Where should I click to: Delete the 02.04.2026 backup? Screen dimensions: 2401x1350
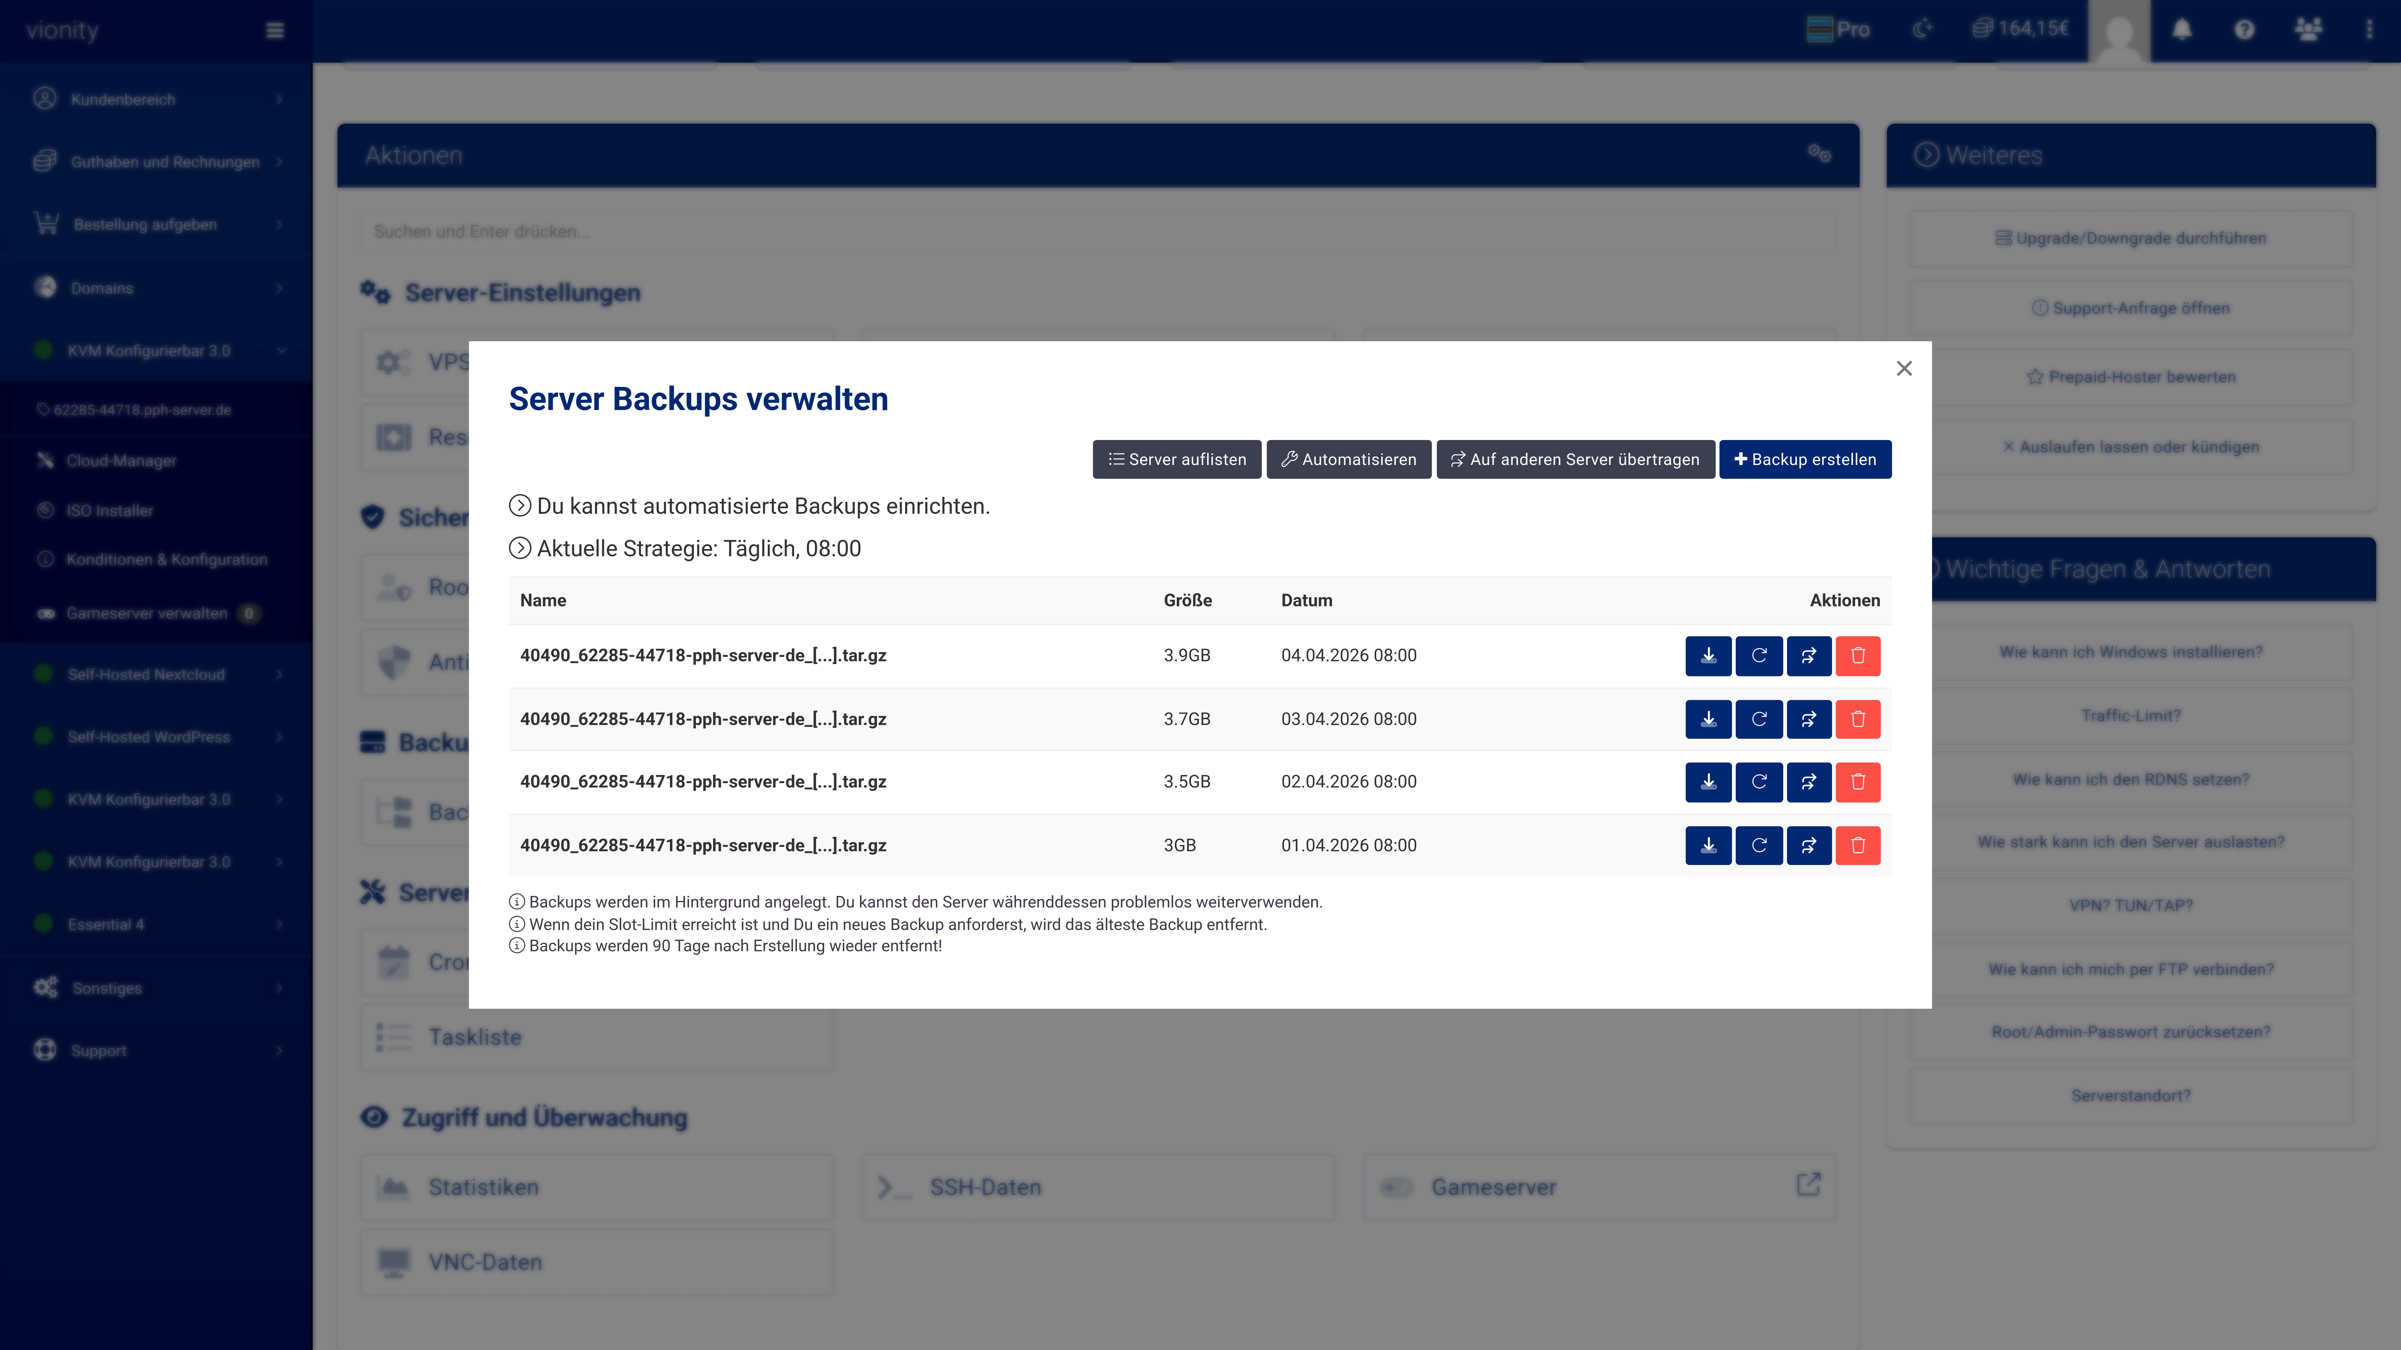[x=1858, y=782]
